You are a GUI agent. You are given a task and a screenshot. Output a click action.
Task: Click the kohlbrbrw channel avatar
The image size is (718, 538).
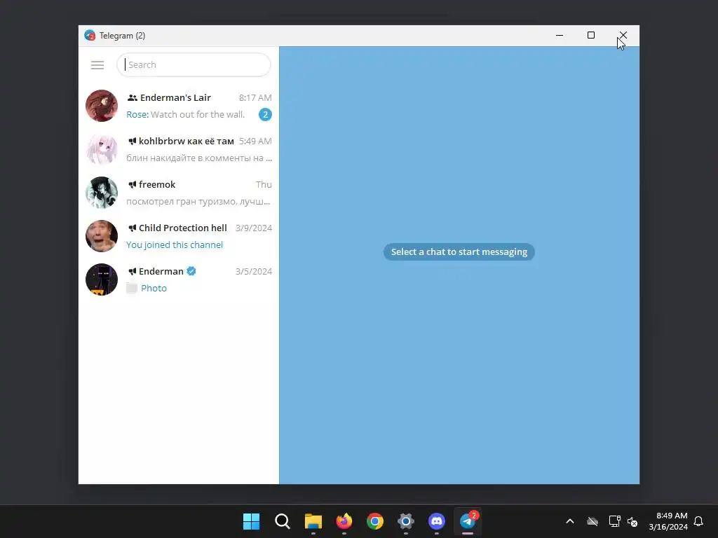coord(102,149)
